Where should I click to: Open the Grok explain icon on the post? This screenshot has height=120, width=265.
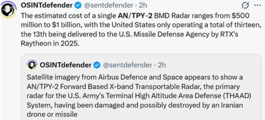(x=246, y=5)
